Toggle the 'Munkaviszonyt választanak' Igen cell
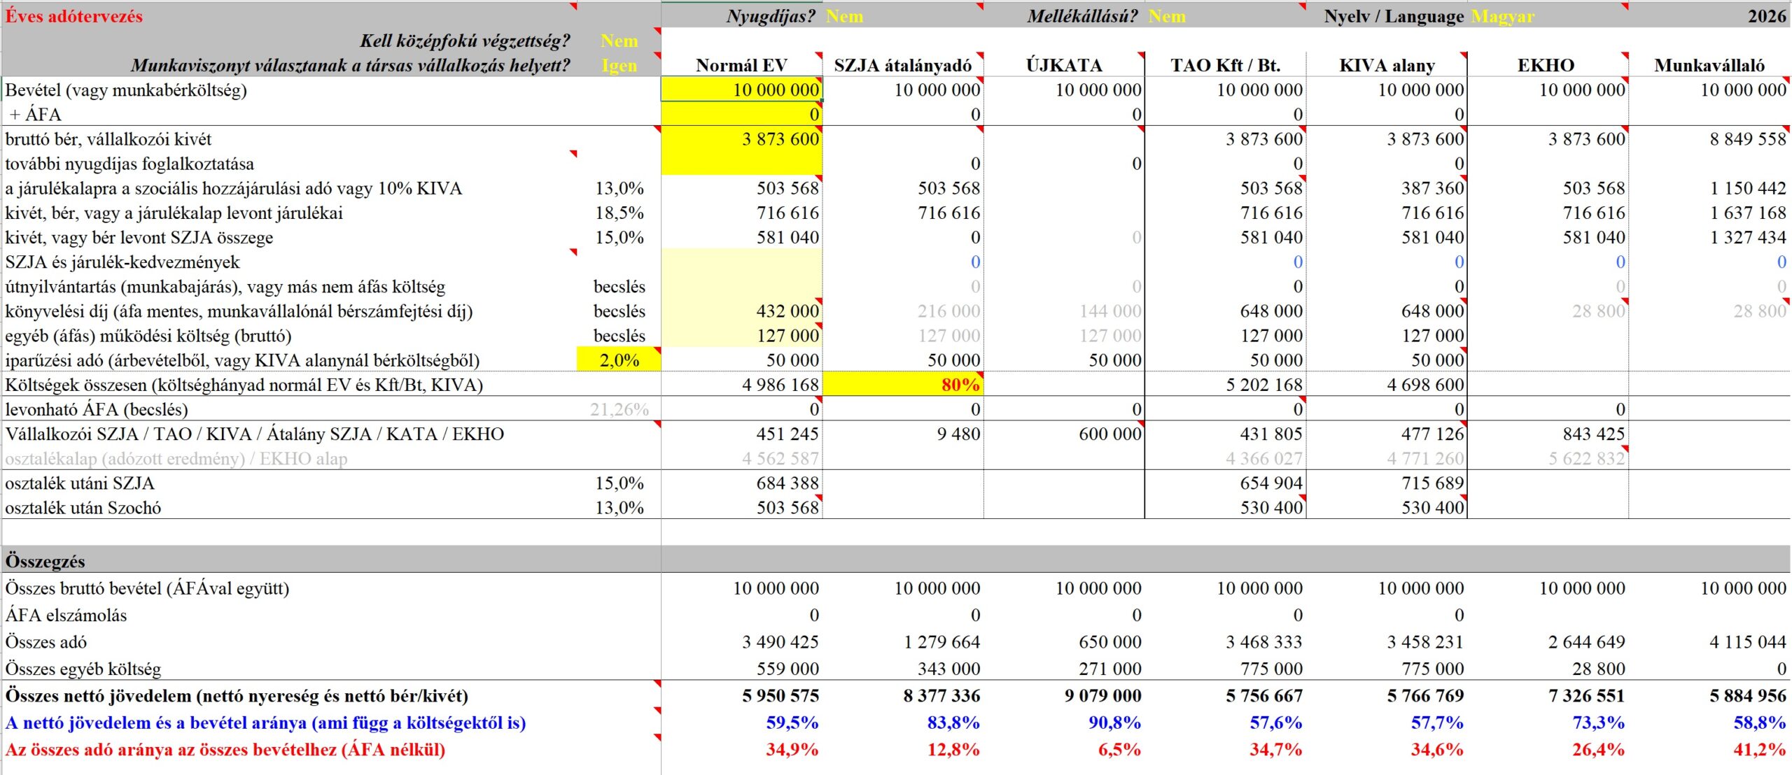 click(619, 65)
